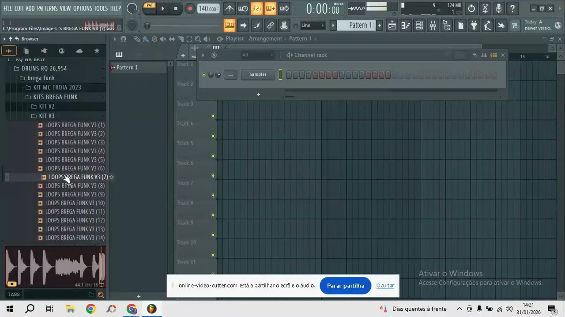565x317 pixels.
Task: Open the TOOLS menu
Action: pos(101,8)
